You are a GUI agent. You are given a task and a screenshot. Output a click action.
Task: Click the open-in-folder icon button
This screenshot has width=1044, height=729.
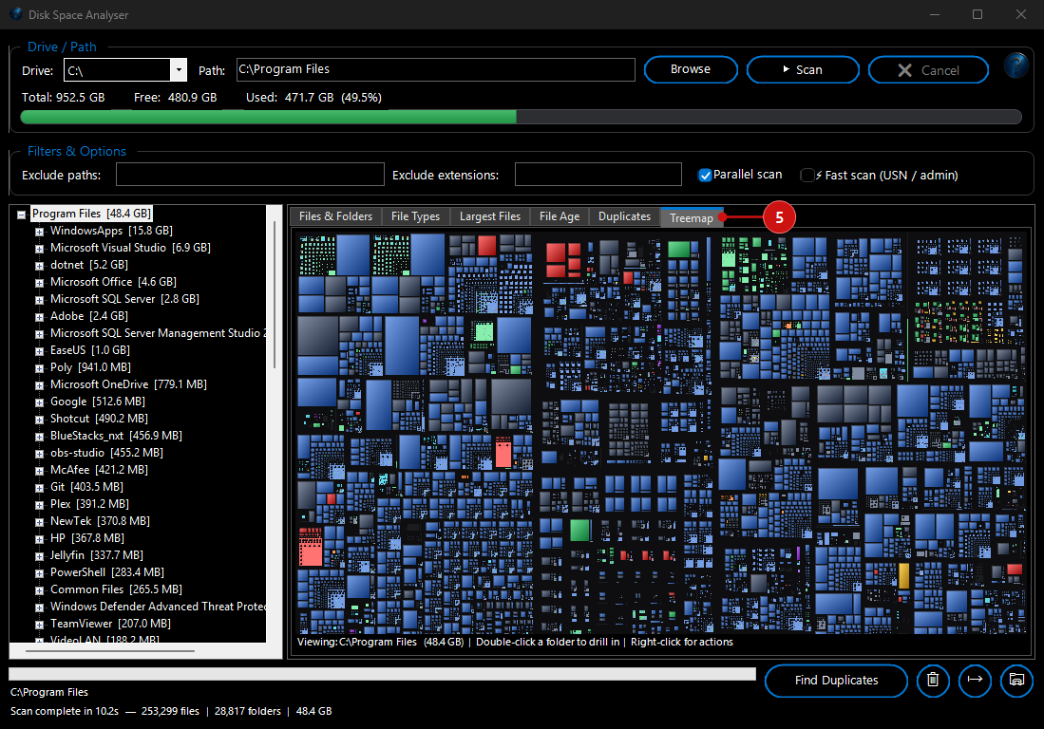tap(1016, 681)
